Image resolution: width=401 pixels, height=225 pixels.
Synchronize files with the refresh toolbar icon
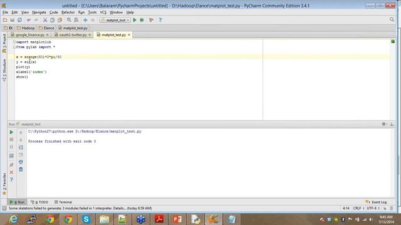click(19, 20)
